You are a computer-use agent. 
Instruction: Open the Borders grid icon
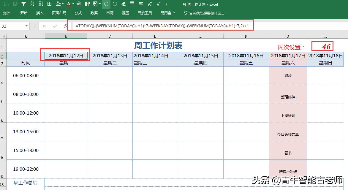point(49,4)
